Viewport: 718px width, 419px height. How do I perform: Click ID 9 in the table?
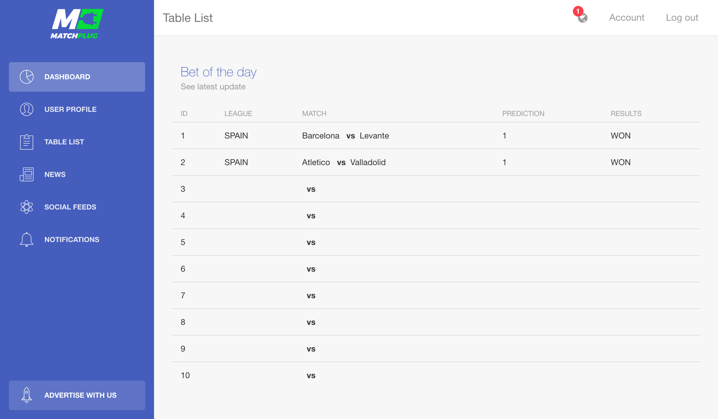tap(183, 349)
